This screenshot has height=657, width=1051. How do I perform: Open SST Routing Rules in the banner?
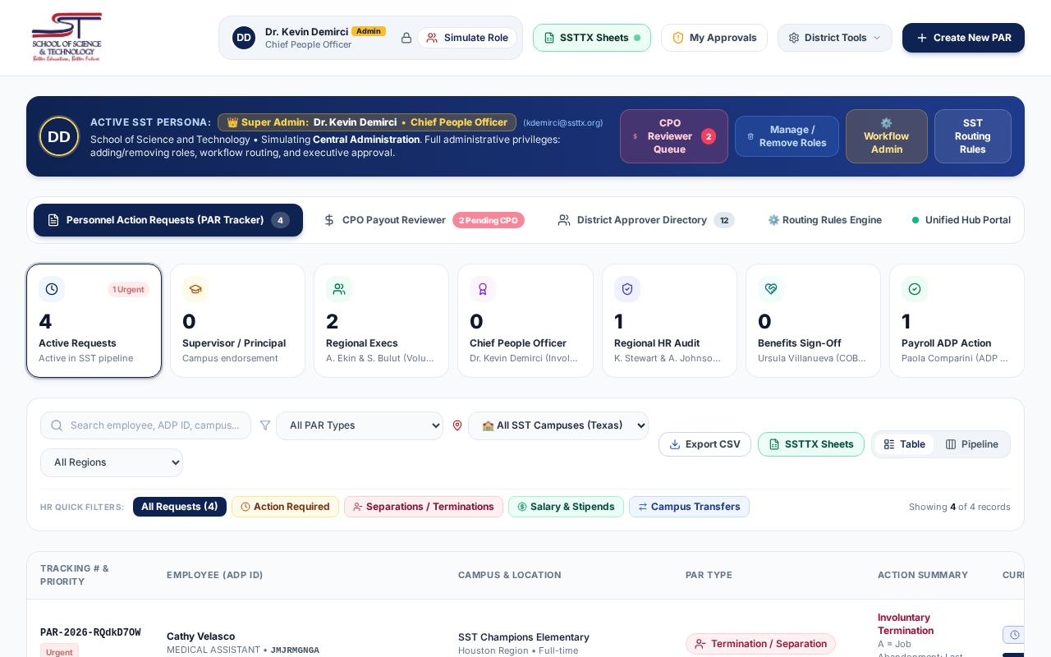[973, 136]
